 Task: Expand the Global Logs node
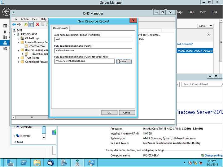19,38
